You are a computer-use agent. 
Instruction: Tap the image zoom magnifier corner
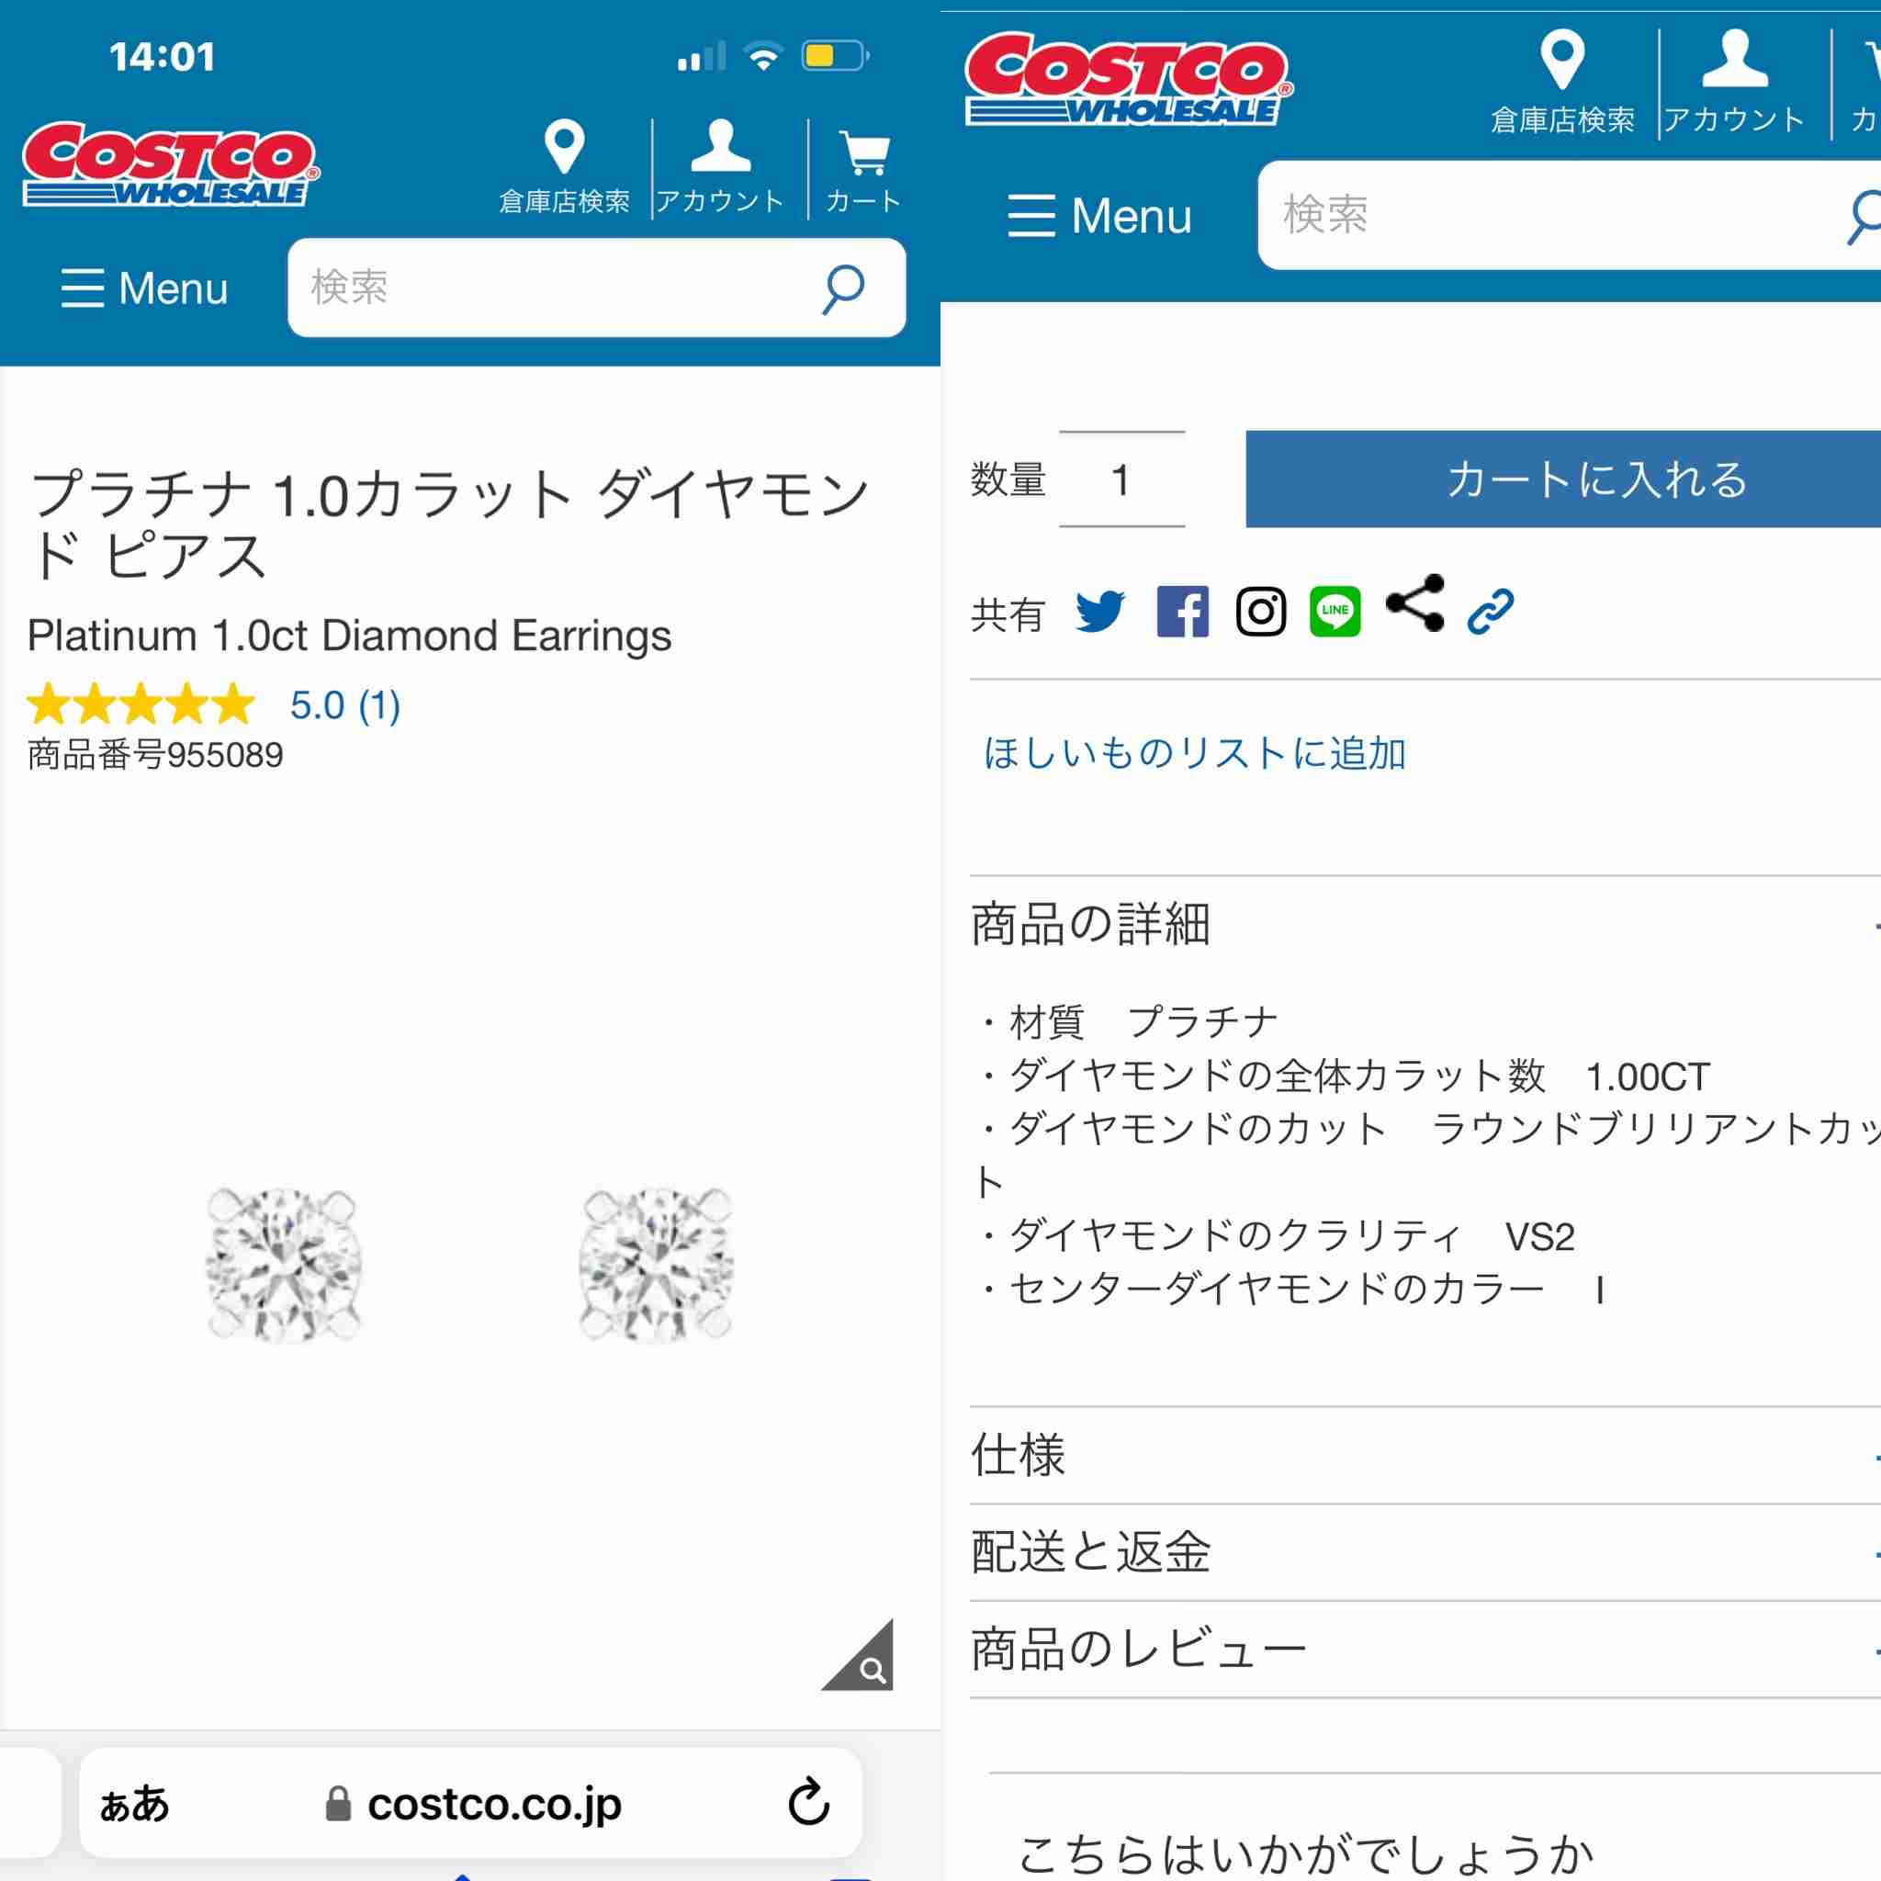pyautogui.click(x=860, y=1656)
